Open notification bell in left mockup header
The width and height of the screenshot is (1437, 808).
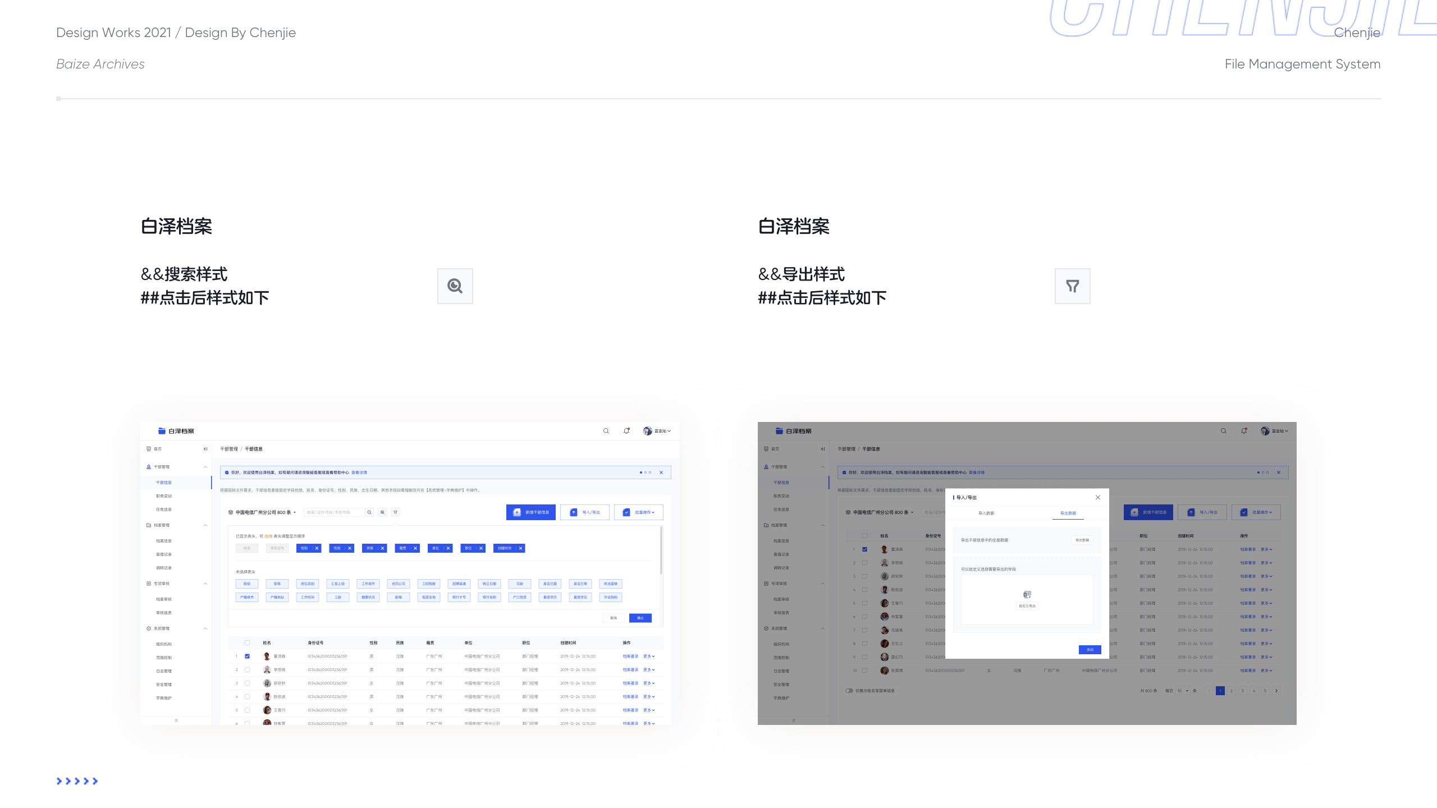626,431
